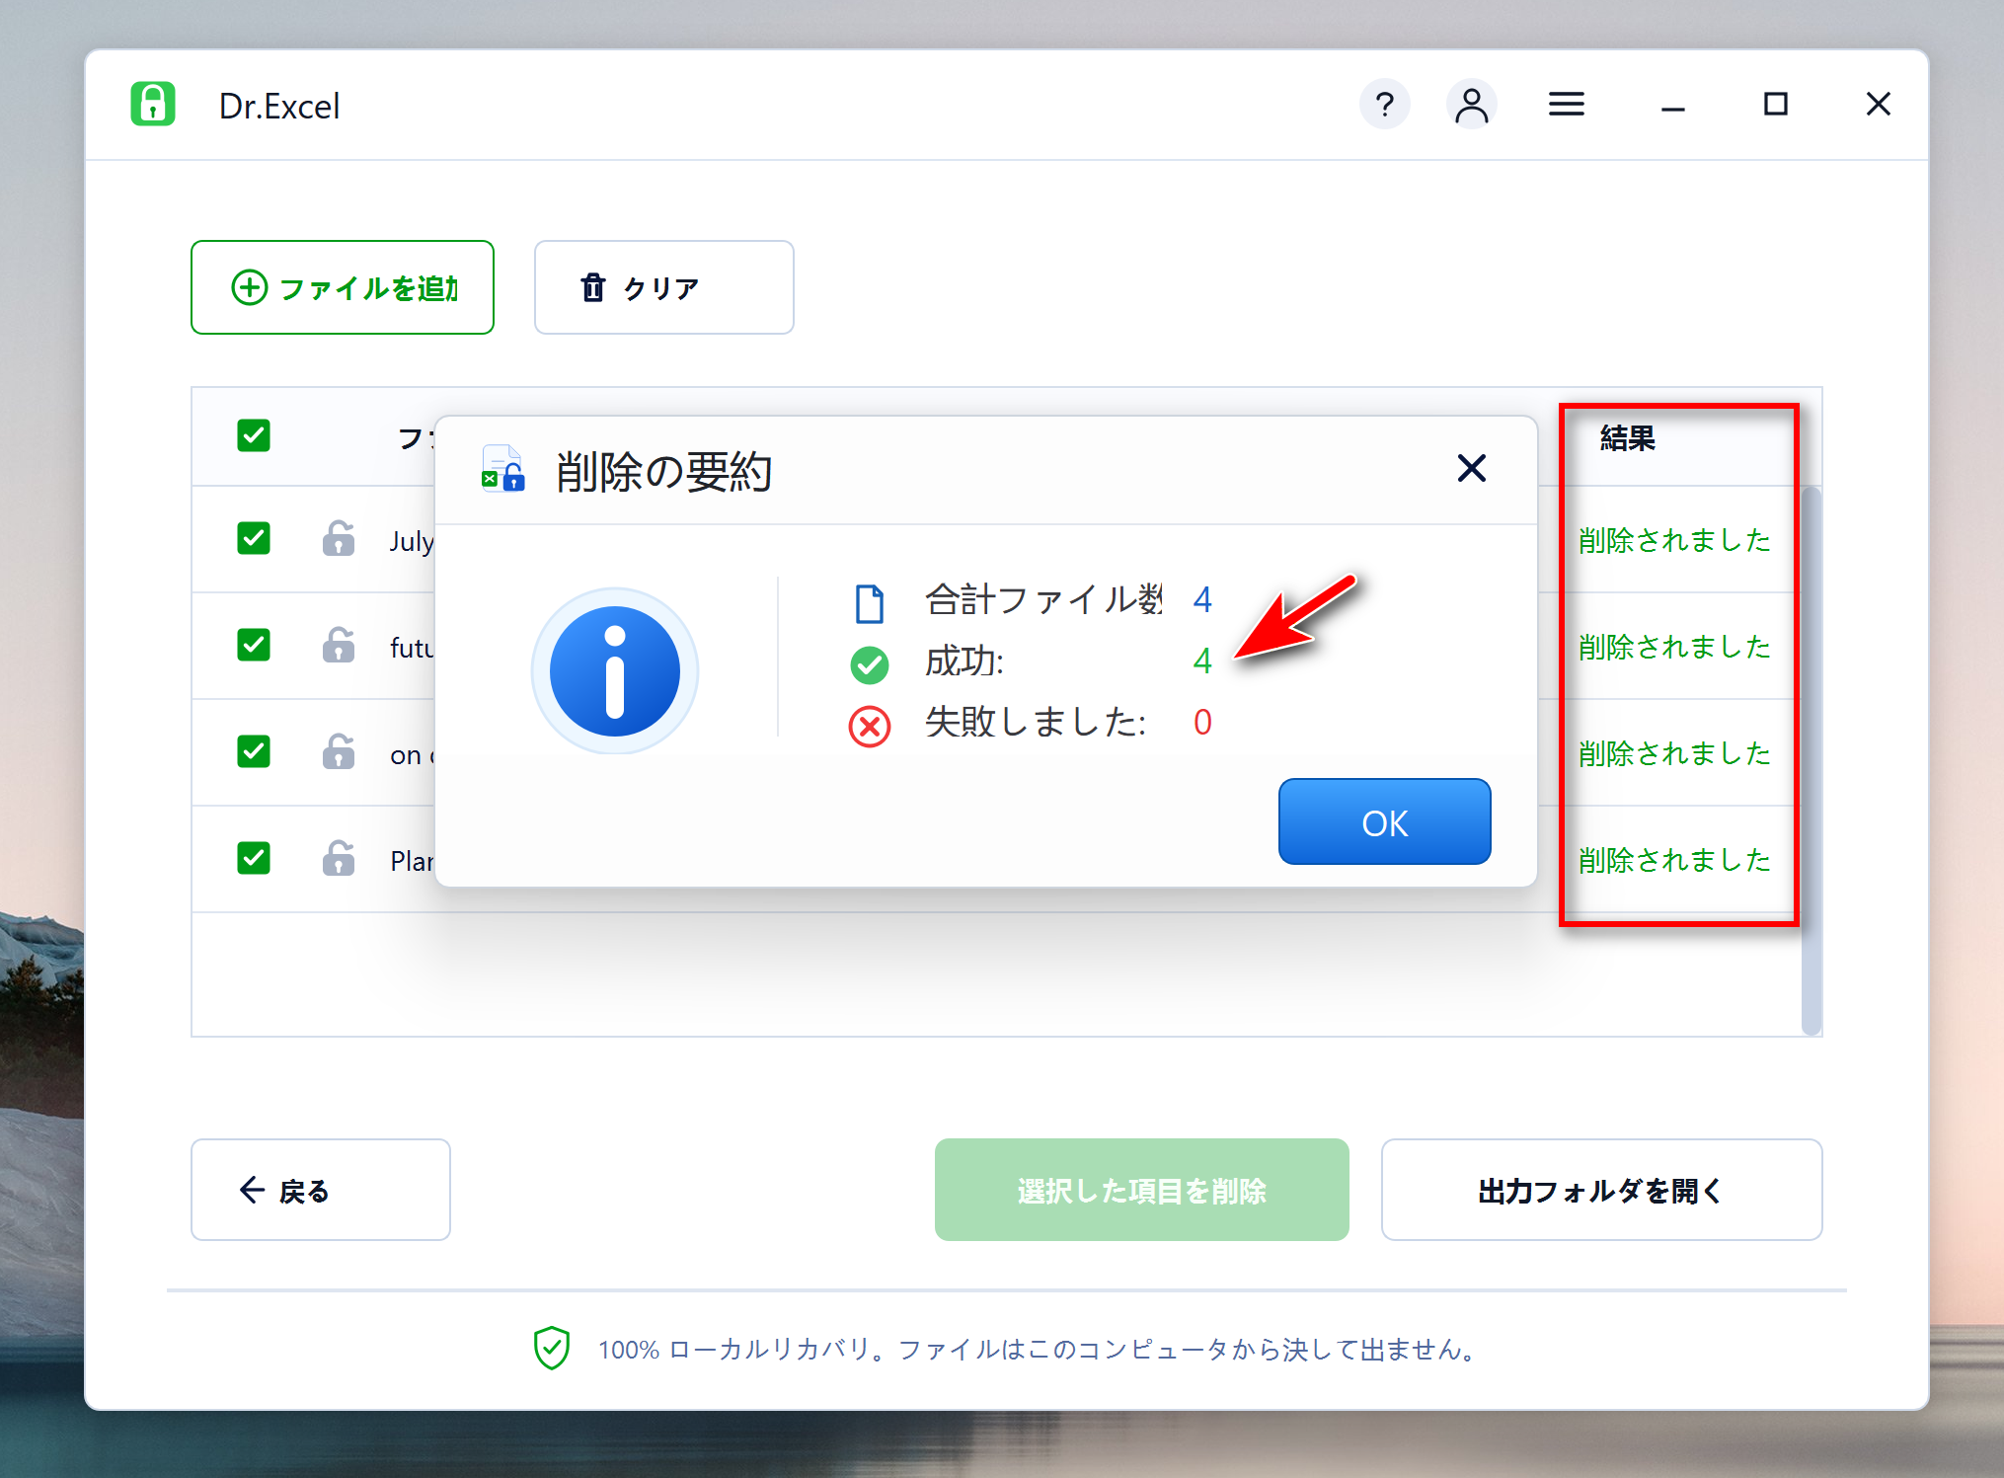The width and height of the screenshot is (2004, 1478).
Task: Click the Dr.Excel green lock logo
Action: (x=153, y=104)
